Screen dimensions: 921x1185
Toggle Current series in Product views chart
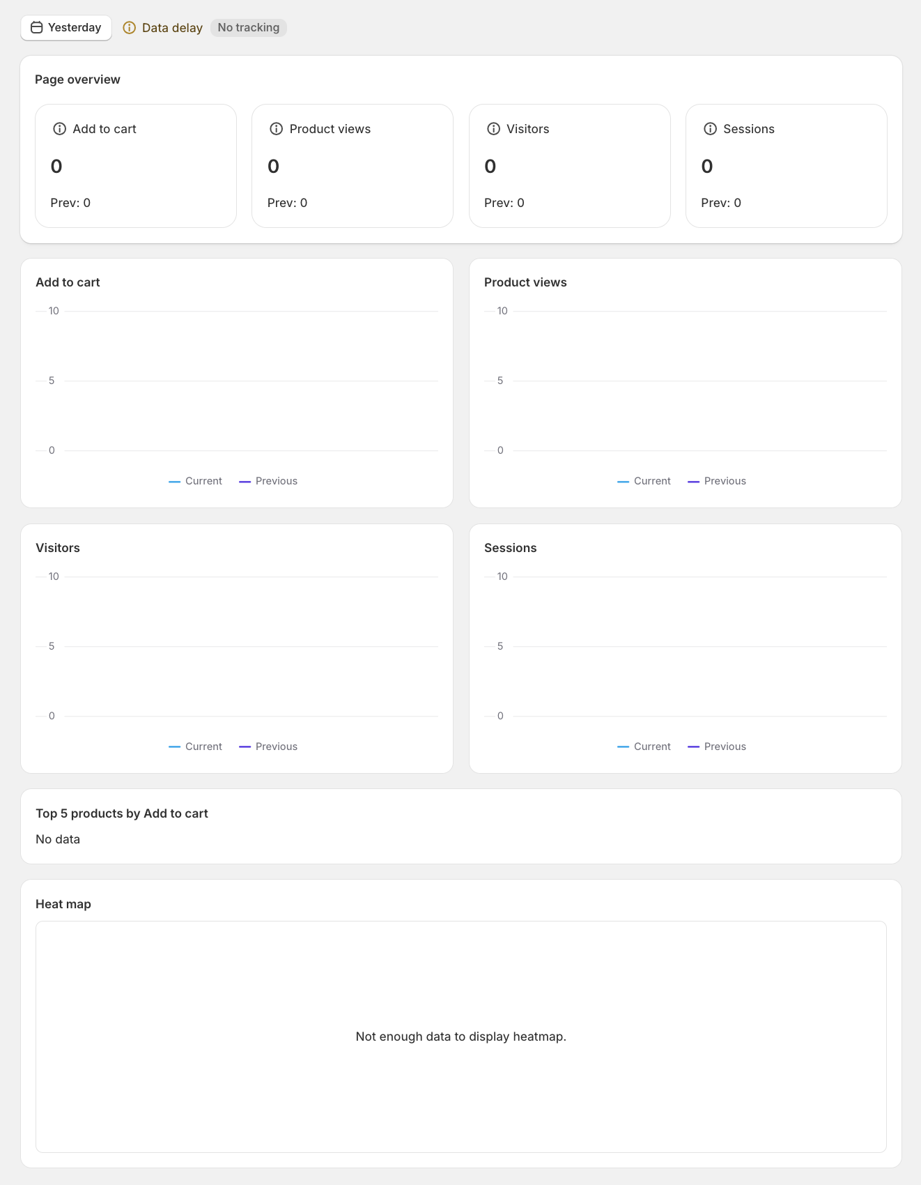tap(644, 481)
